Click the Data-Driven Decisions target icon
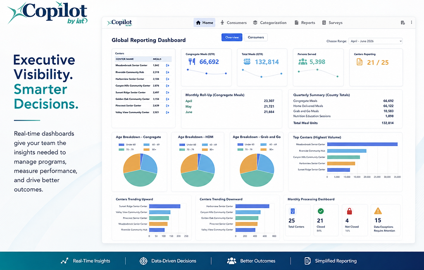The height and width of the screenshot is (270, 424). (143, 261)
